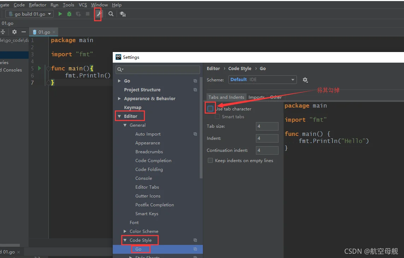The height and width of the screenshot is (258, 404).
Task: Close the 01.go editor tab
Action: (x=54, y=32)
